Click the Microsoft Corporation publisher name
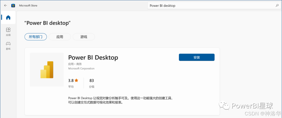The image size is (282, 118). (x=81, y=69)
